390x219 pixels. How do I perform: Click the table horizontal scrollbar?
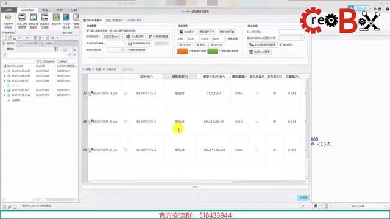click(197, 182)
